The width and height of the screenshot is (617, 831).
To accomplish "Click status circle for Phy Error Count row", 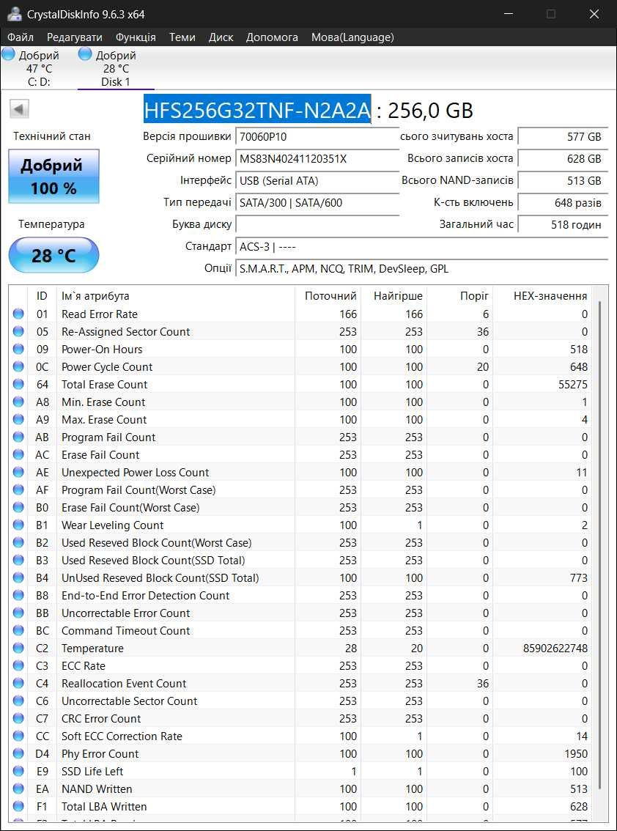I will [x=18, y=753].
